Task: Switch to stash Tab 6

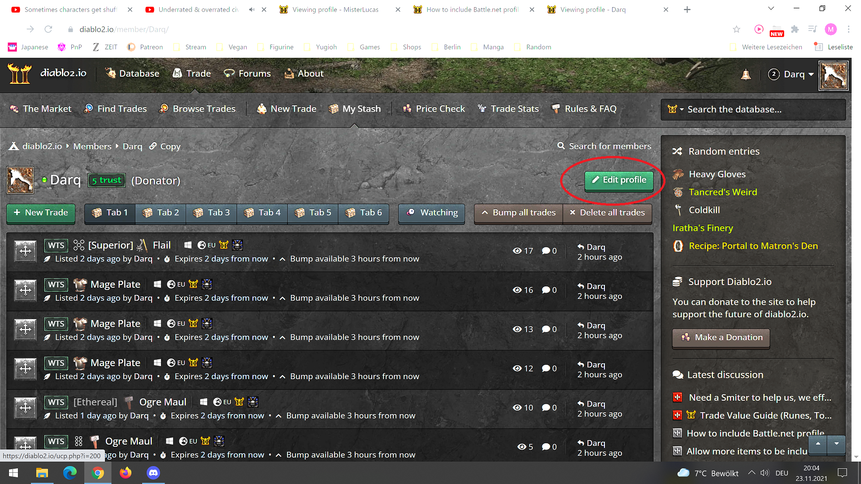Action: coord(363,213)
